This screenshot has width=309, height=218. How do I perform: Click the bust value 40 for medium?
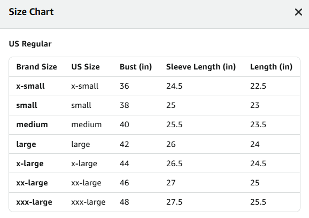pyautogui.click(x=125, y=124)
